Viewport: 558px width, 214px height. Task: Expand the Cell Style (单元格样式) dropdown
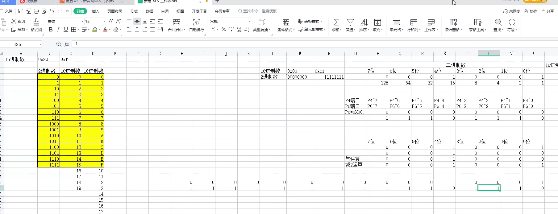(x=325, y=30)
